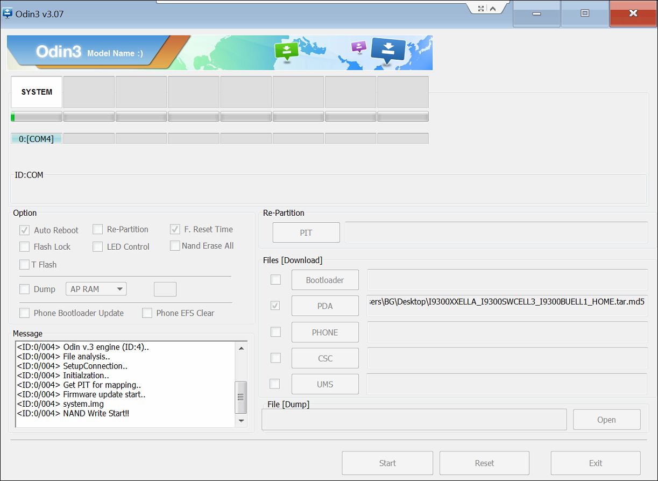
Task: Click the UMS file path field
Action: point(507,384)
